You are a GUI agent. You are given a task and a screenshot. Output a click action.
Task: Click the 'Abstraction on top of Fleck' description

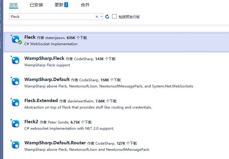(x=88, y=107)
